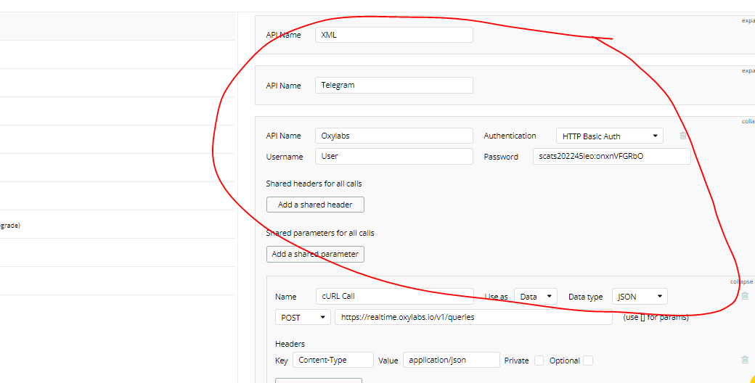
Task: Collapse the cURL Call section
Action: coord(741,281)
